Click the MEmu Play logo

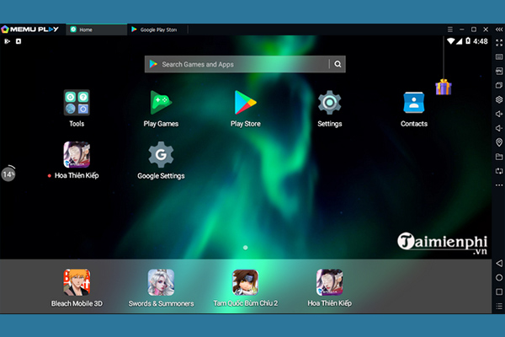click(x=30, y=29)
